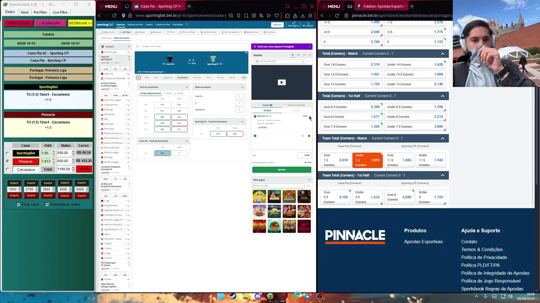The image size is (540, 303).
Task: Toggle the select-all checkbox below bet slip selection
Action: pyautogui.click(x=255, y=136)
